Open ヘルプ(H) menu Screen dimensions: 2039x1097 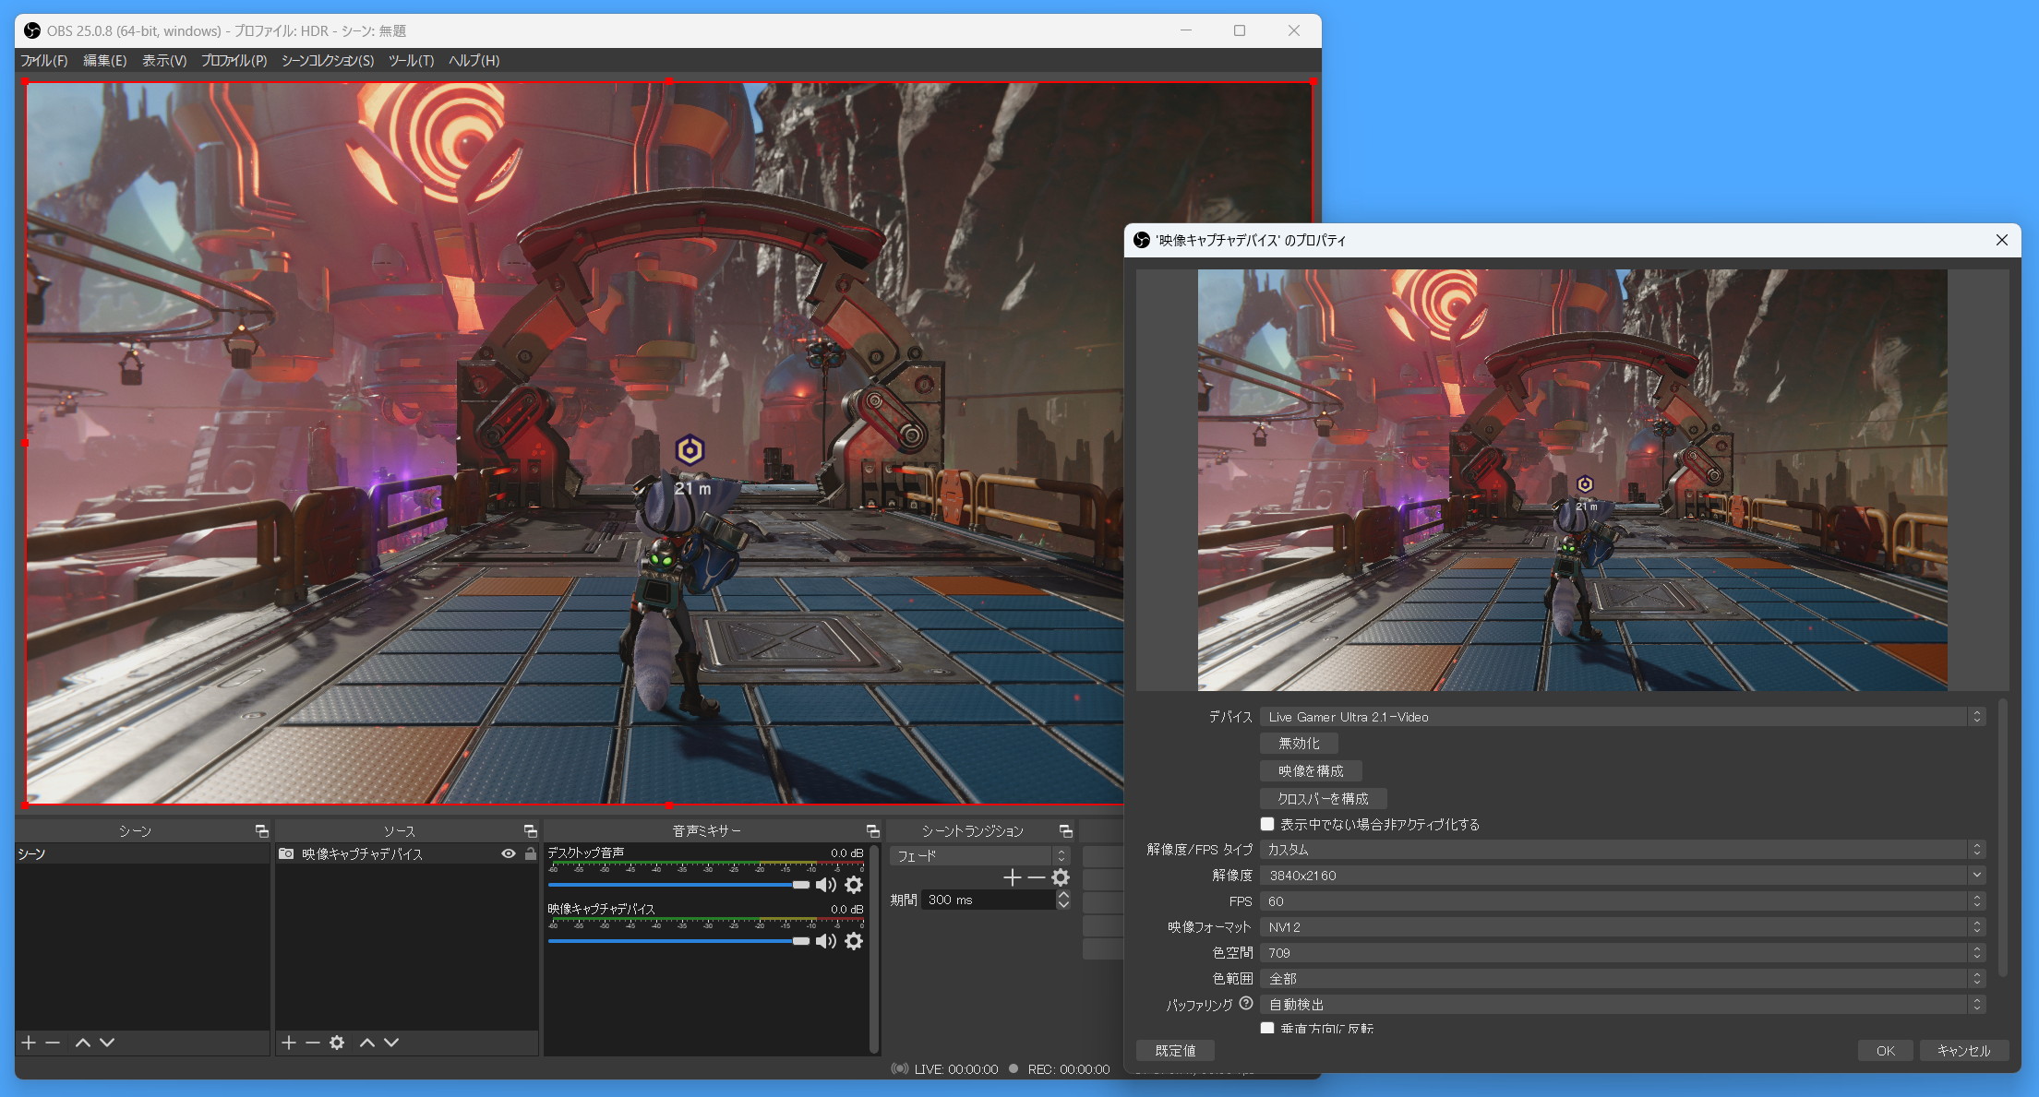(x=474, y=60)
